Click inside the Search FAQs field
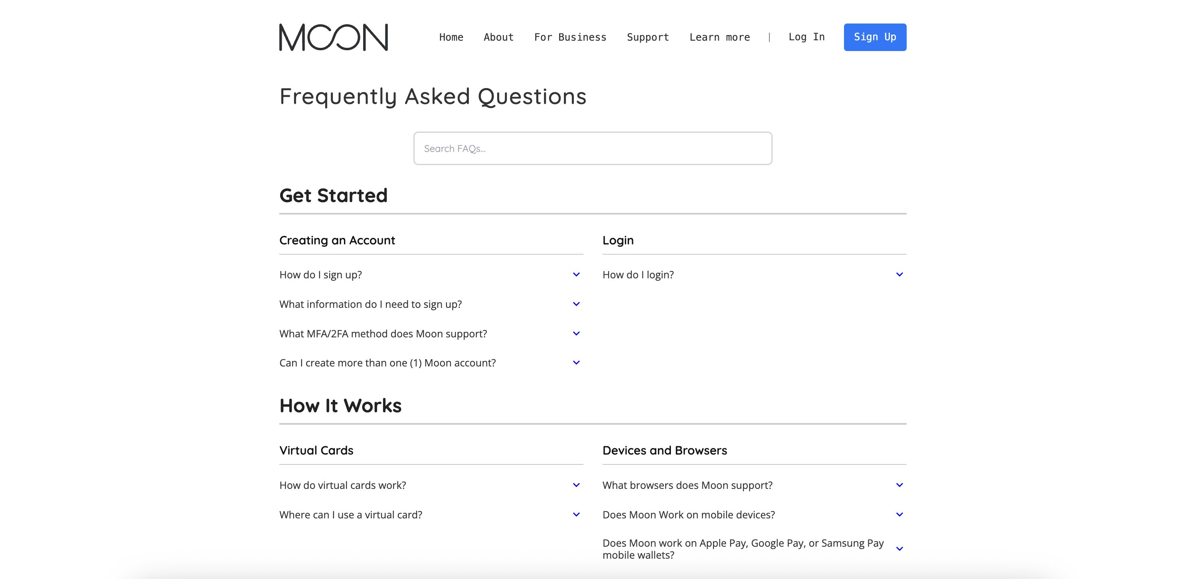 593,148
